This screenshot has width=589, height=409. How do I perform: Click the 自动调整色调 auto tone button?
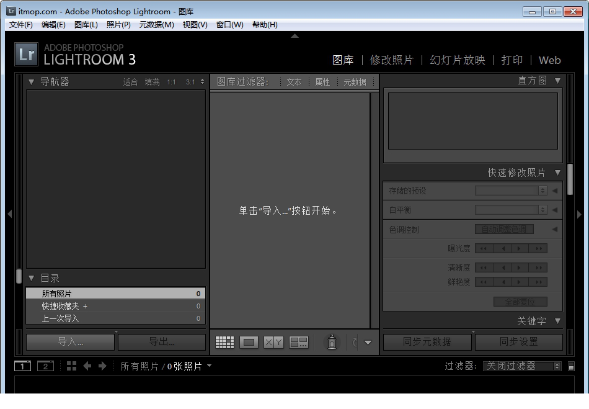[504, 229]
